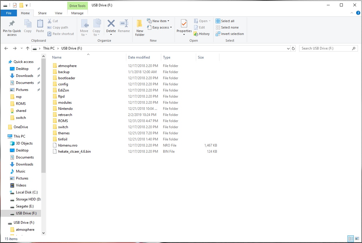Image resolution: width=362 pixels, height=243 pixels.
Task: Click Select none
Action: coord(227,27)
